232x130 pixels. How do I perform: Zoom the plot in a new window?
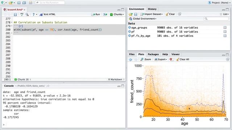click(x=146, y=59)
